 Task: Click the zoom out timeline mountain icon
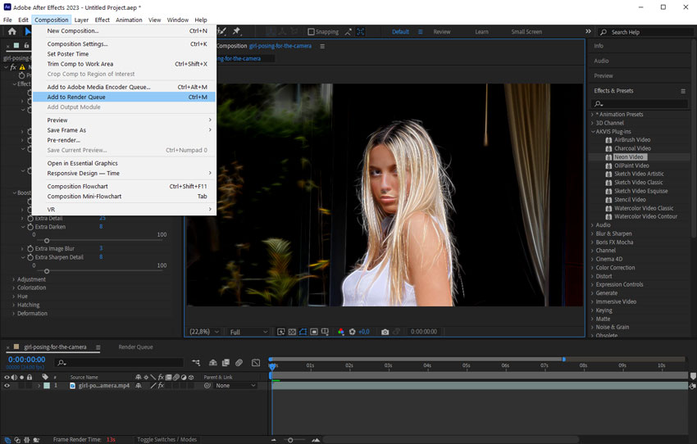(274, 440)
